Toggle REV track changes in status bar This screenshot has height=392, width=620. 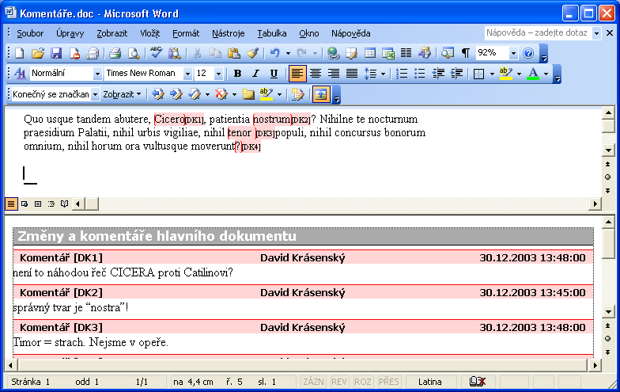tap(338, 382)
